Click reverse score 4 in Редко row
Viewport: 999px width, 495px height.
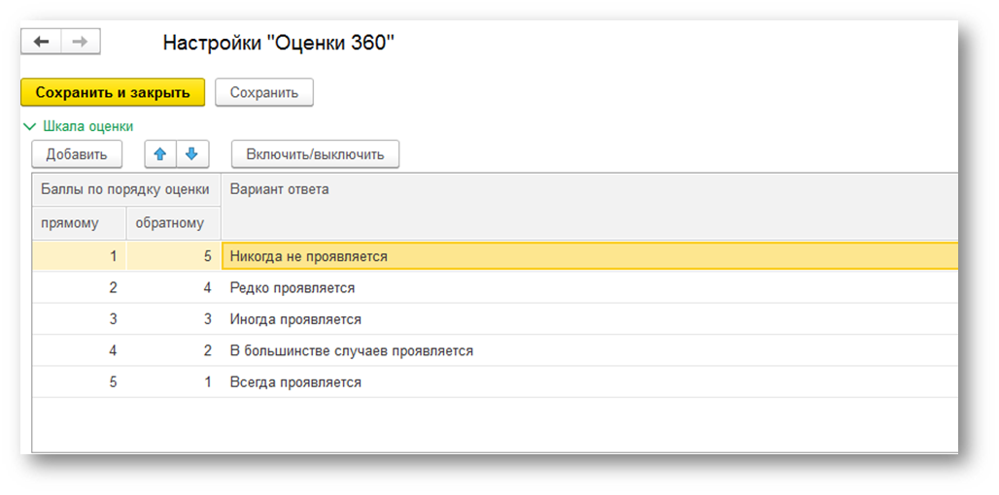pyautogui.click(x=173, y=287)
